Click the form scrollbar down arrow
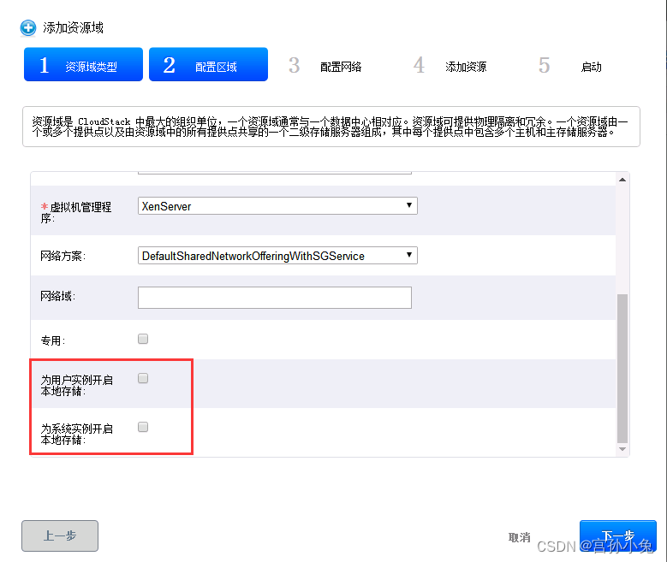This screenshot has height=562, width=667. pyautogui.click(x=622, y=449)
